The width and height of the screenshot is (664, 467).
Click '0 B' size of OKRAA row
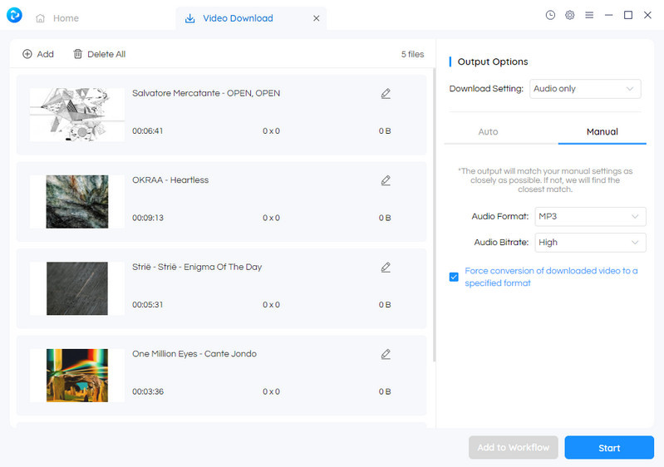point(385,218)
